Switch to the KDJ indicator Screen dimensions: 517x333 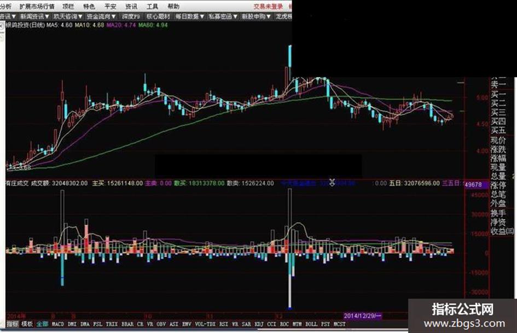pos(259,324)
